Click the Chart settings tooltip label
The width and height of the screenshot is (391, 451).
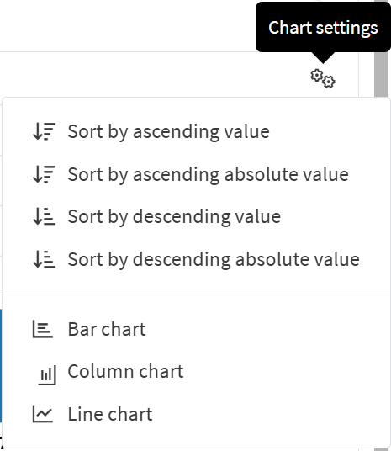coord(323,28)
